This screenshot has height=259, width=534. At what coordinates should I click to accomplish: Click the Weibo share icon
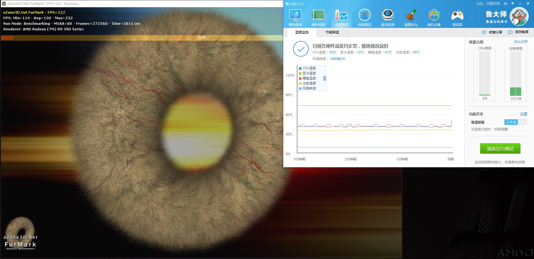click(484, 32)
